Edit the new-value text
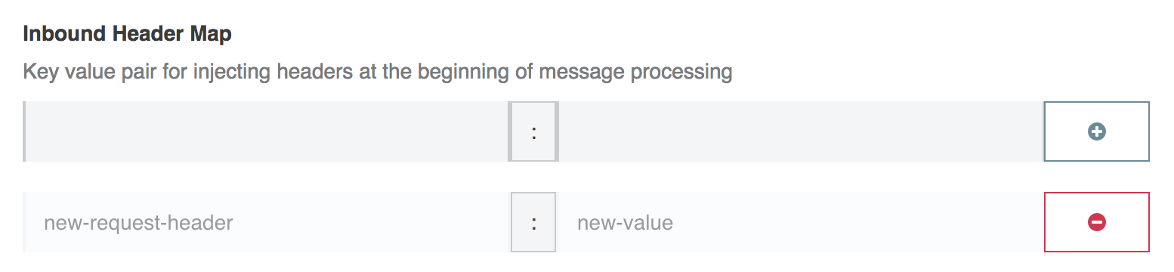This screenshot has width=1174, height=272. pos(625,223)
